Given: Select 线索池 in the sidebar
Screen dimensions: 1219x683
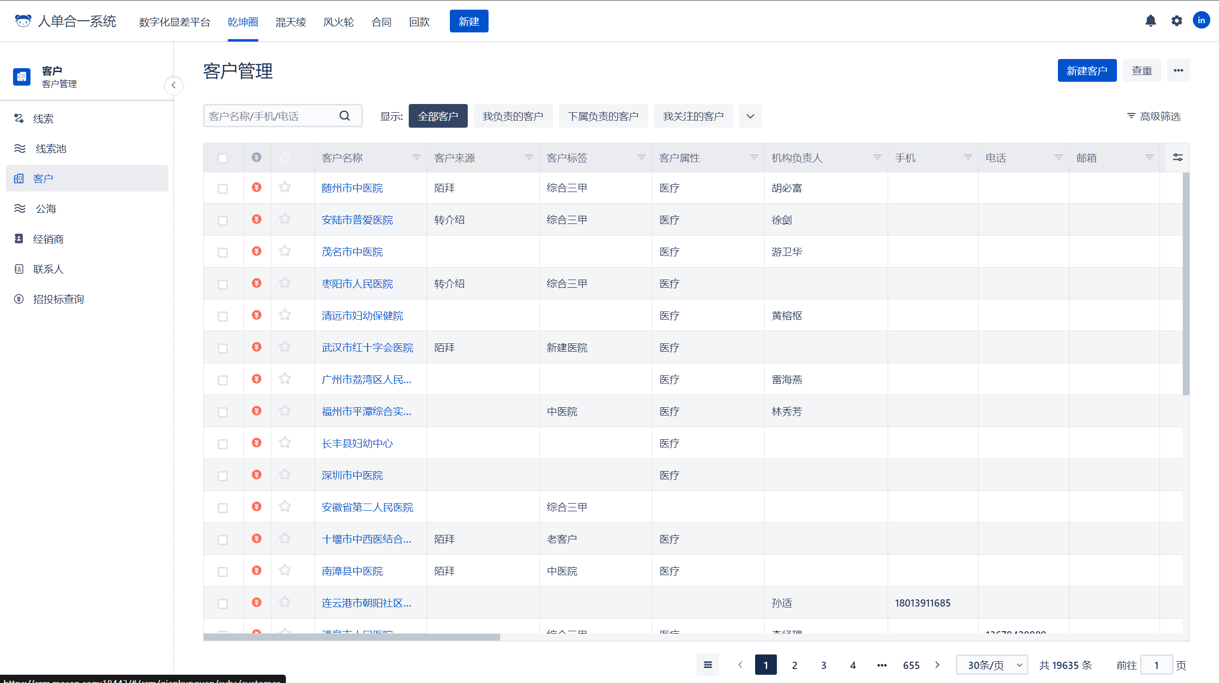Looking at the screenshot, I should pos(87,148).
